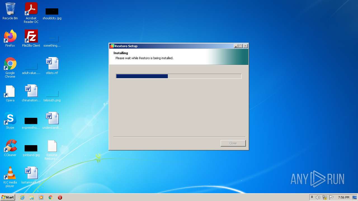
Task: Open media player from taskbar
Action: tap(41, 197)
